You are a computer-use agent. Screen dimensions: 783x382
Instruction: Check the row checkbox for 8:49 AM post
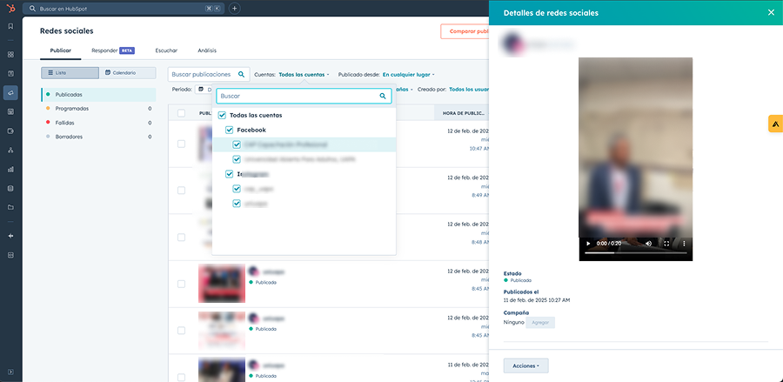click(181, 191)
